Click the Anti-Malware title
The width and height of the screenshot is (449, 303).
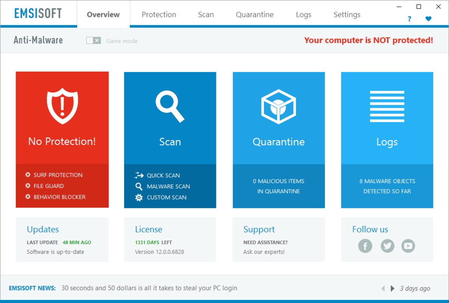[x=38, y=40]
